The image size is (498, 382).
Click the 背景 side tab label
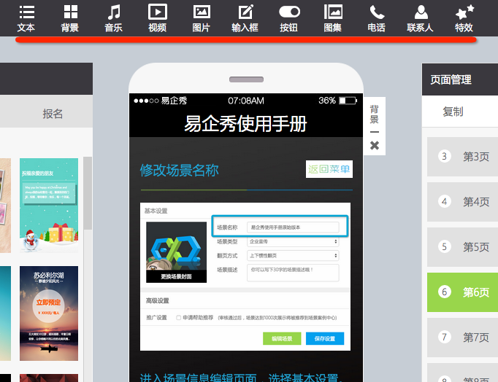click(375, 114)
